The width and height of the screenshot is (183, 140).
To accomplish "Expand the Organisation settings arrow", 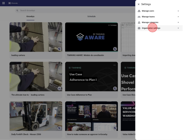I will [178, 28].
